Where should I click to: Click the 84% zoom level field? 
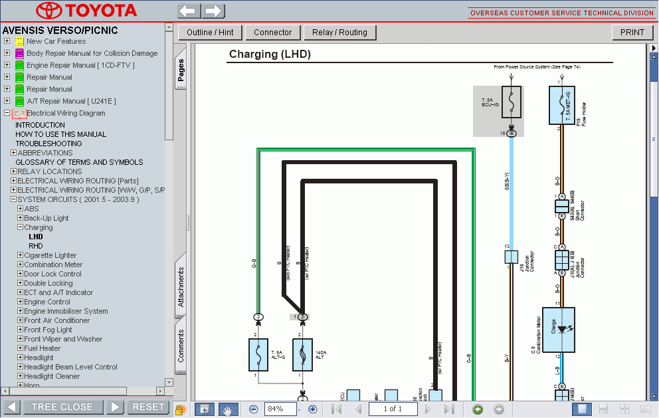pyautogui.click(x=280, y=409)
